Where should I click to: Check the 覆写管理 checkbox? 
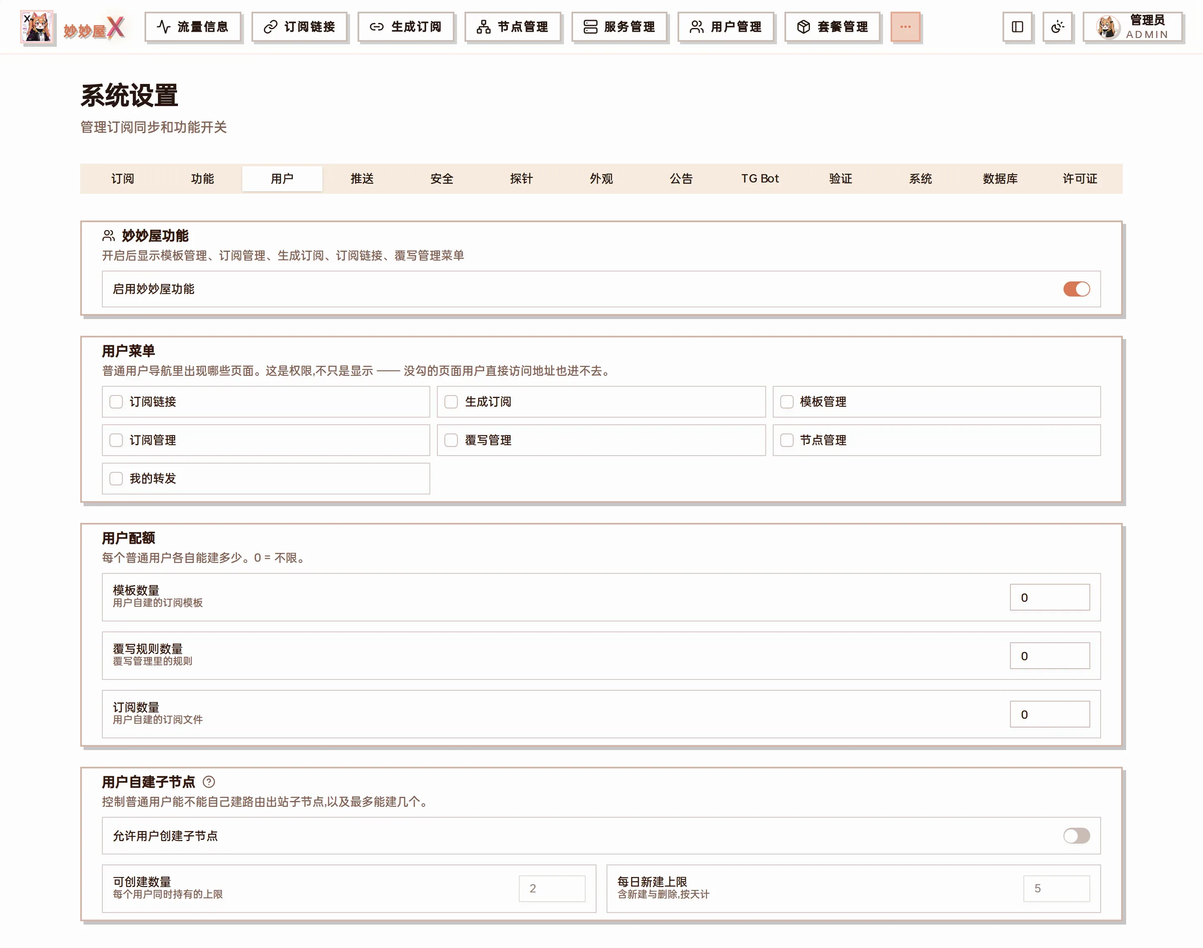pos(451,440)
